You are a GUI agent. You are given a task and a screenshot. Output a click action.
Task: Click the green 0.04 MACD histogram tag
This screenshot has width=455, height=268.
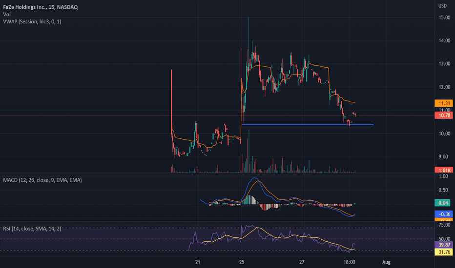click(442, 203)
